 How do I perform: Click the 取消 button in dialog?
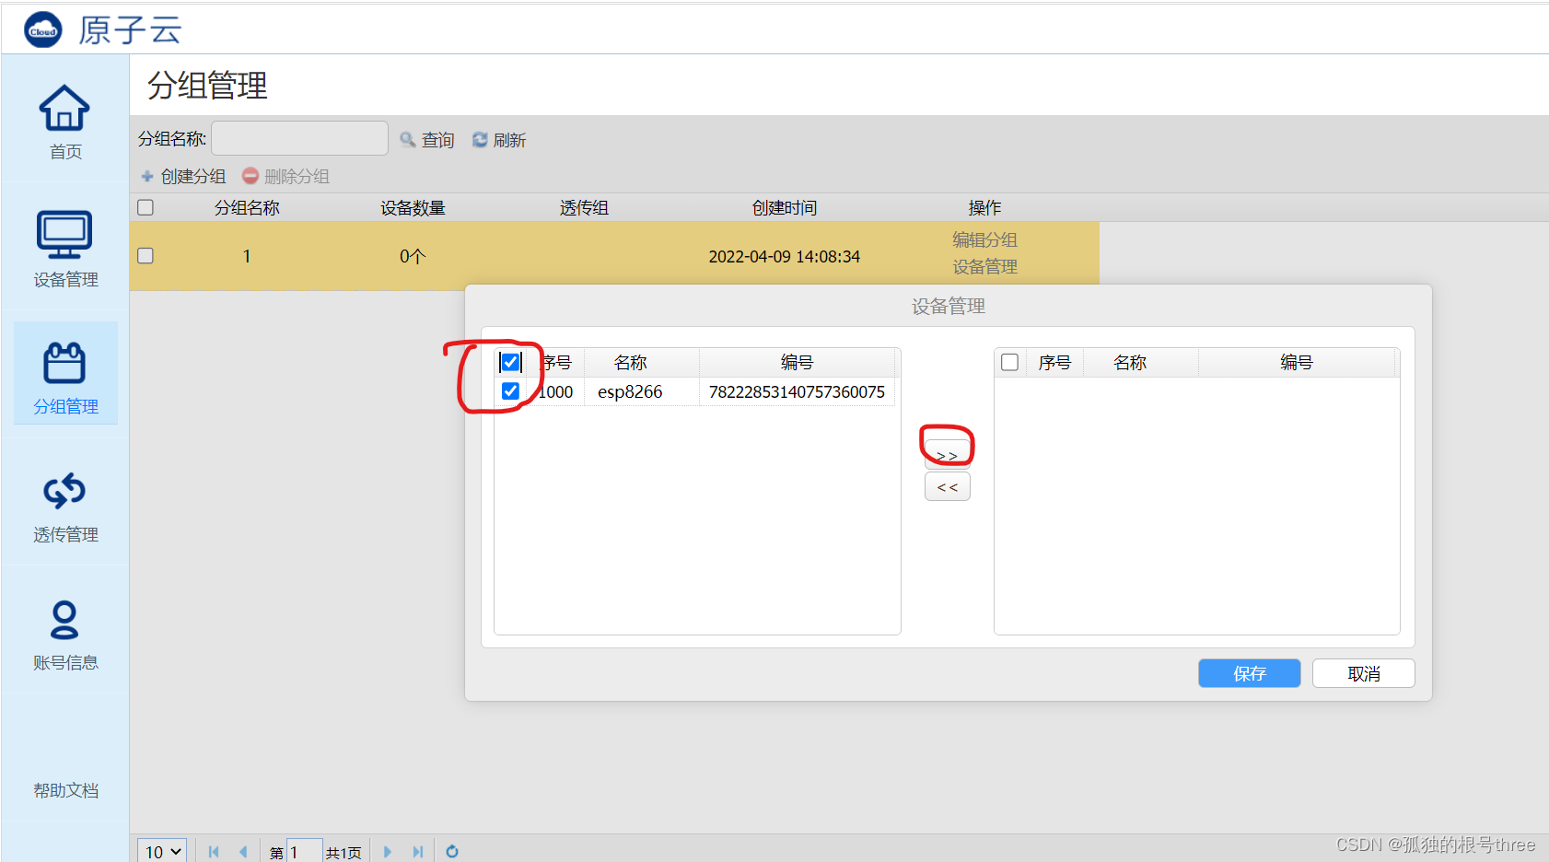pyautogui.click(x=1364, y=673)
